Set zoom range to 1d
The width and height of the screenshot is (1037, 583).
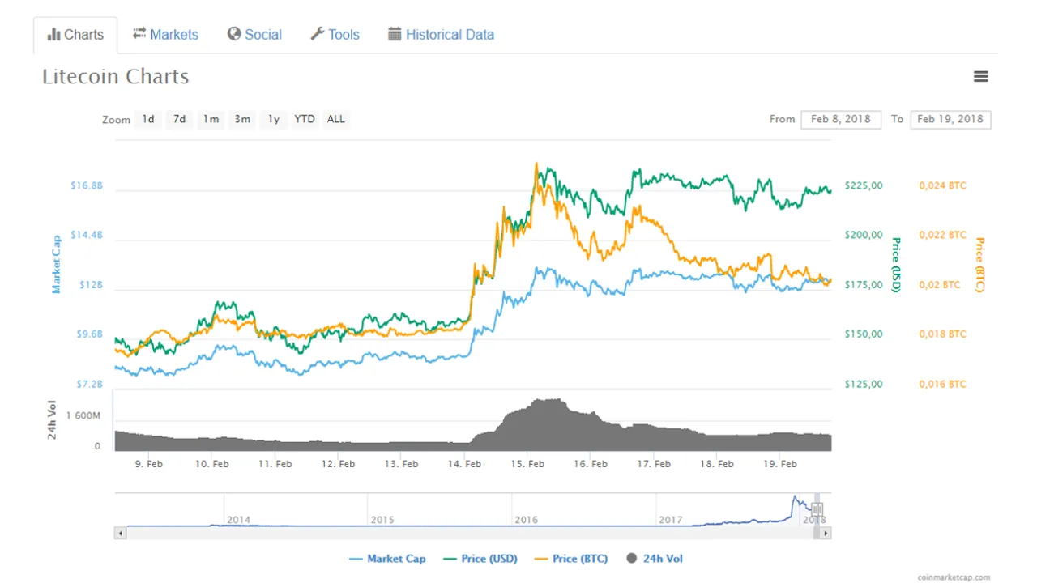(148, 119)
